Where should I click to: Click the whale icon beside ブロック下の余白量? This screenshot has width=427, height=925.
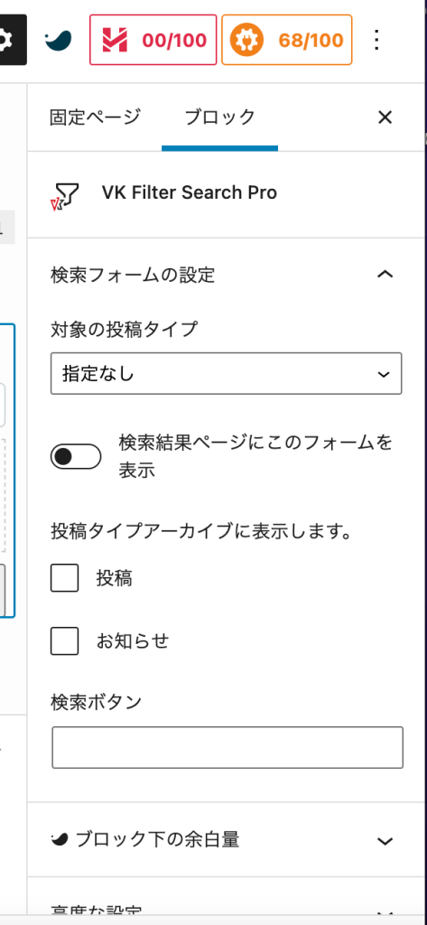click(x=60, y=839)
